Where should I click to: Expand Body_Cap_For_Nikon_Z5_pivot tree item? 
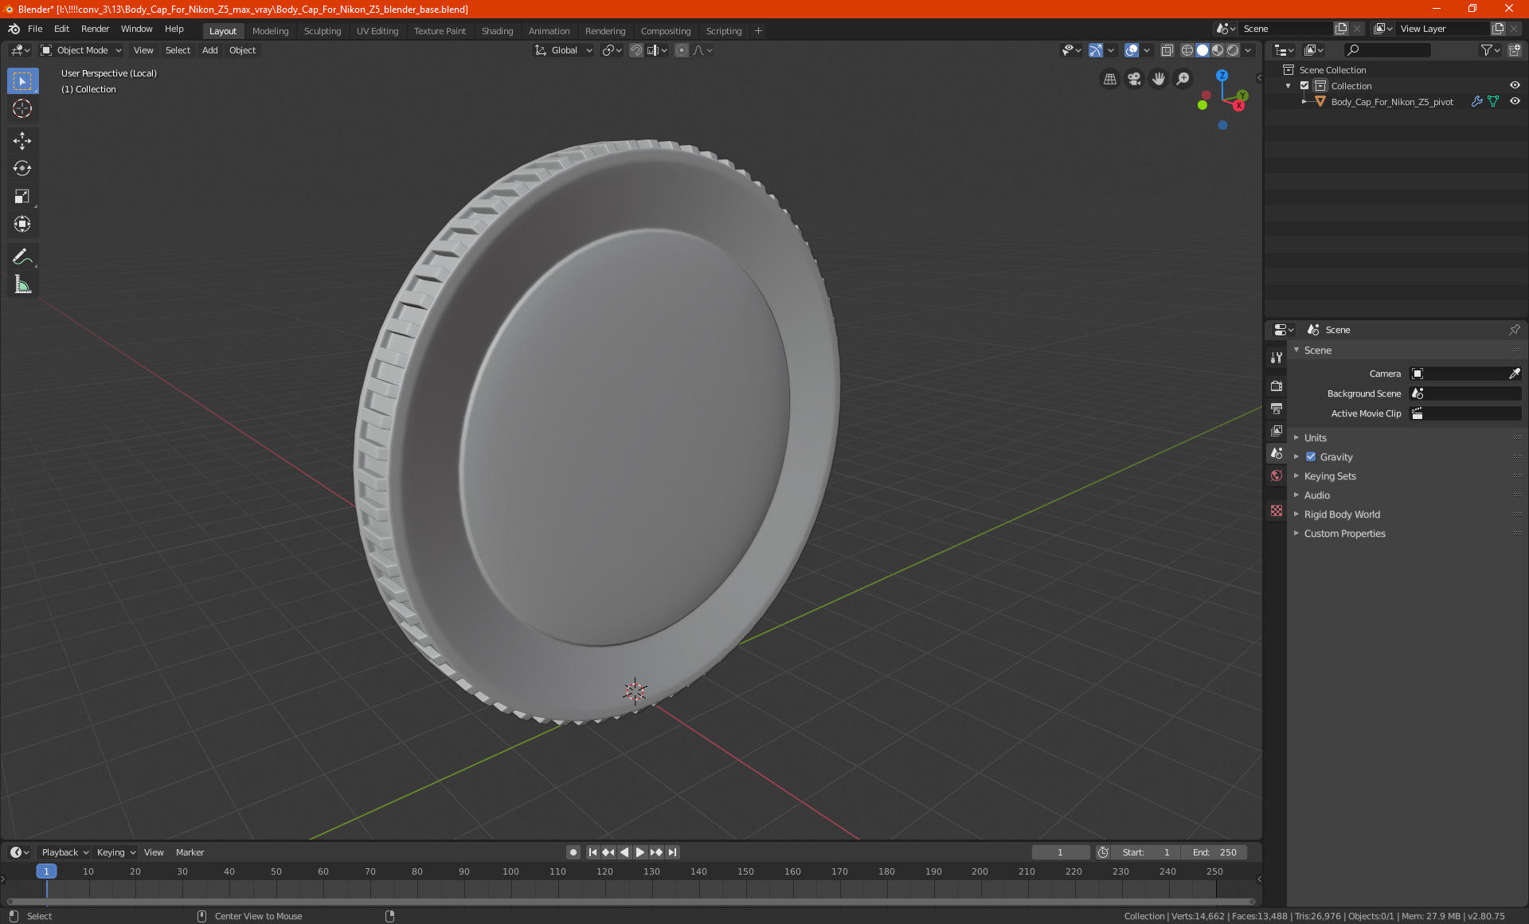coord(1304,102)
